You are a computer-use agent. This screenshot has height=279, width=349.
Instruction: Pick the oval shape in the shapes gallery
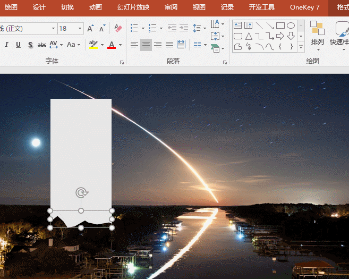click(291, 26)
